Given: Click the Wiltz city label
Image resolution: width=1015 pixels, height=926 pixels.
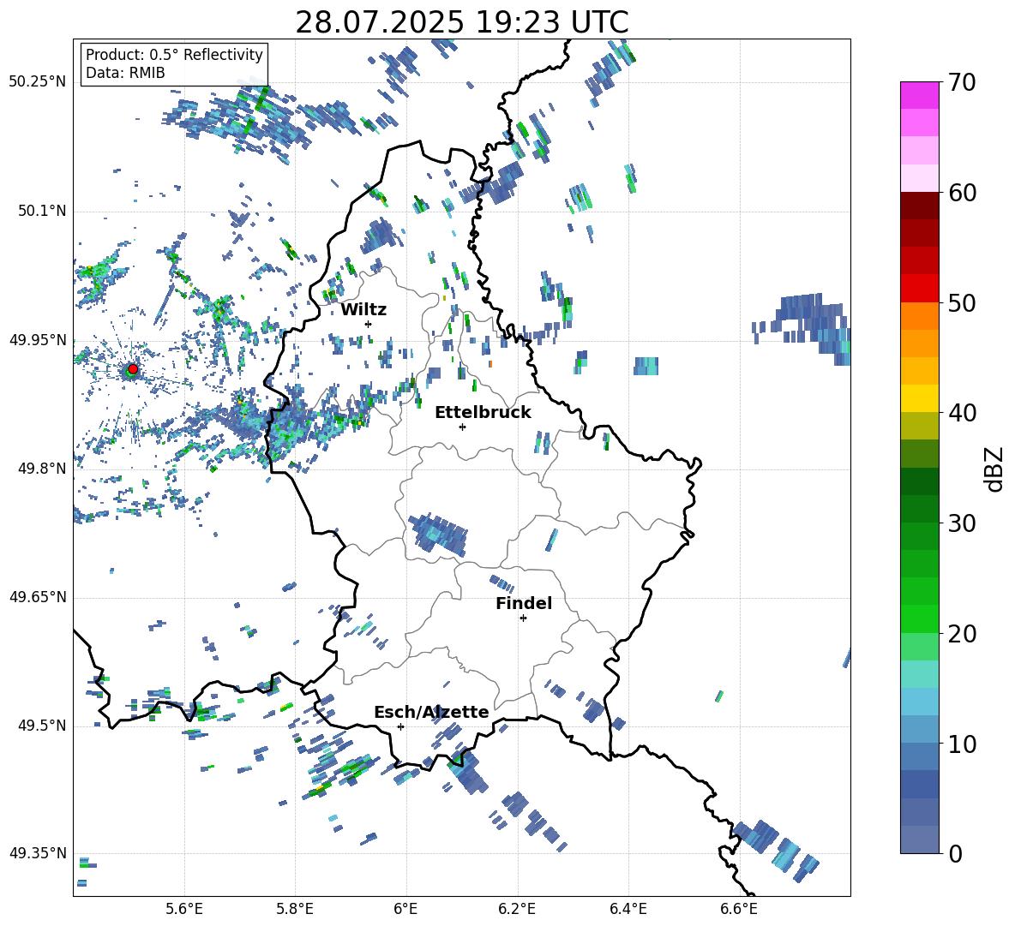Looking at the screenshot, I should (x=363, y=310).
